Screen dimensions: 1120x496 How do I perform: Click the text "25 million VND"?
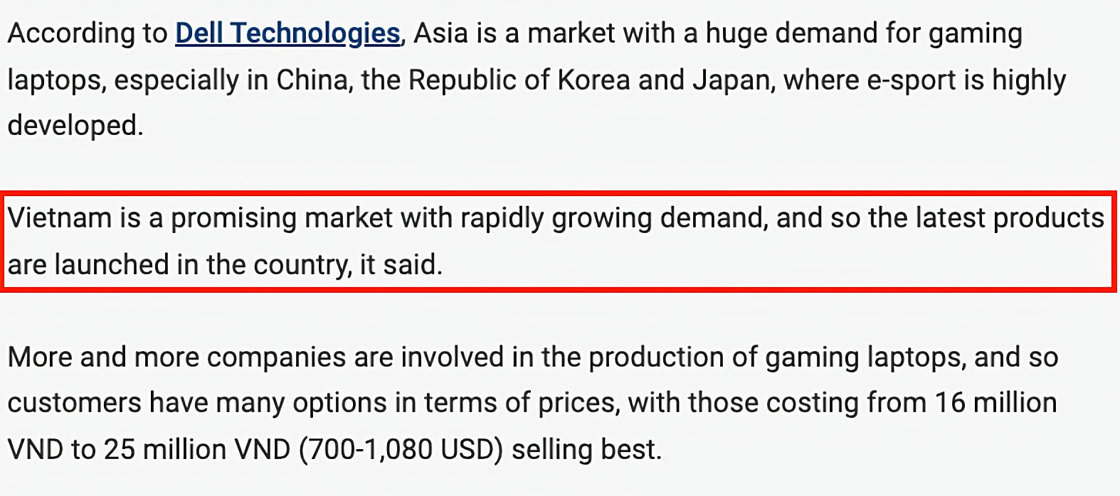tap(197, 449)
